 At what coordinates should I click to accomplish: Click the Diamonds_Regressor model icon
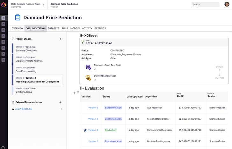click(x=88, y=78)
